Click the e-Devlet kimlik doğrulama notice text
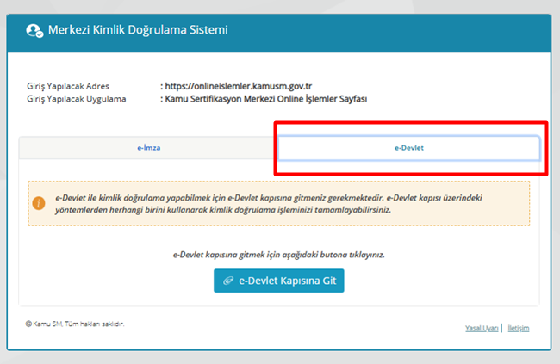560x364 pixels. (269, 203)
